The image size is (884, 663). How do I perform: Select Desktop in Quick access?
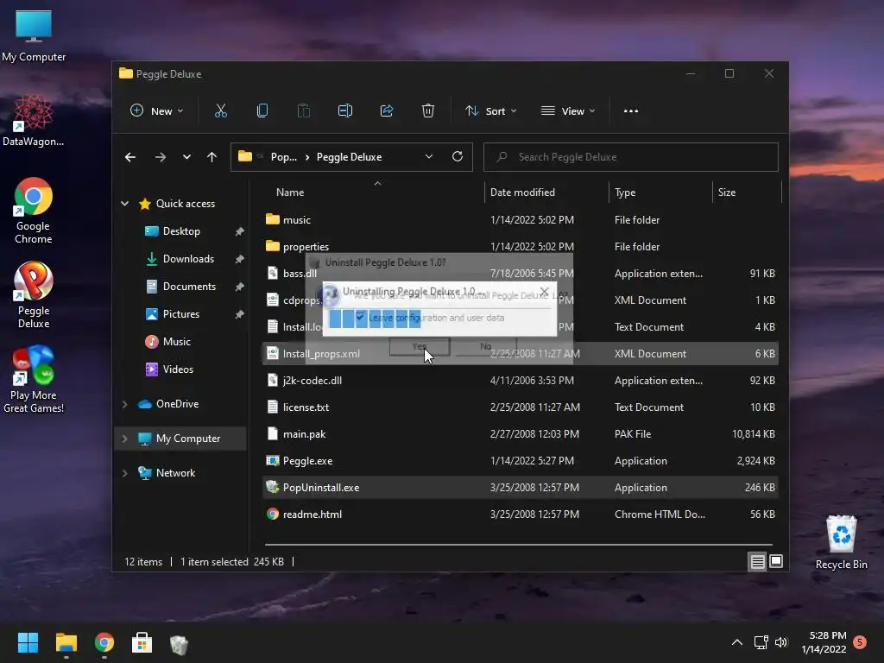[x=180, y=231]
